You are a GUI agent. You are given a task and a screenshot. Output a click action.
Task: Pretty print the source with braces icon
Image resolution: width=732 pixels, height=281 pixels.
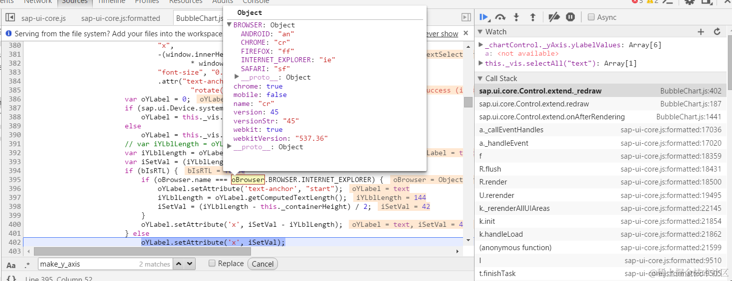click(x=11, y=279)
